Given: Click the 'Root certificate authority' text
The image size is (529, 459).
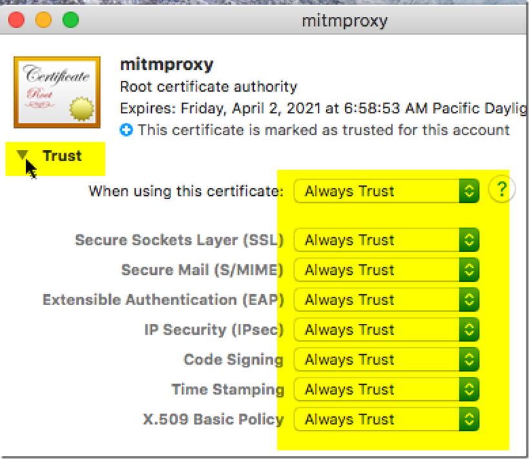Looking at the screenshot, I should click(x=209, y=87).
